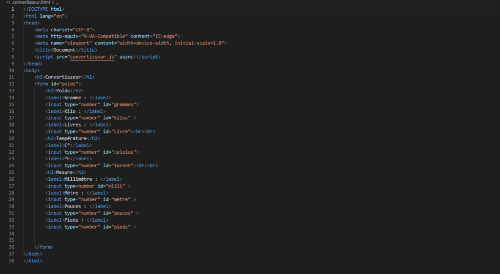
Task: Click the 'Kilo :' label text
Action: pyautogui.click(x=72, y=111)
